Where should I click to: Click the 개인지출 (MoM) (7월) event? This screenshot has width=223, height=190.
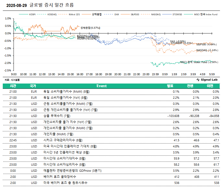click(x=58, y=134)
